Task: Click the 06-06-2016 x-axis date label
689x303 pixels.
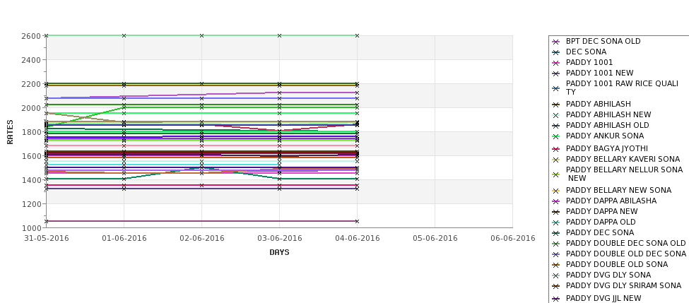Action: [x=513, y=239]
